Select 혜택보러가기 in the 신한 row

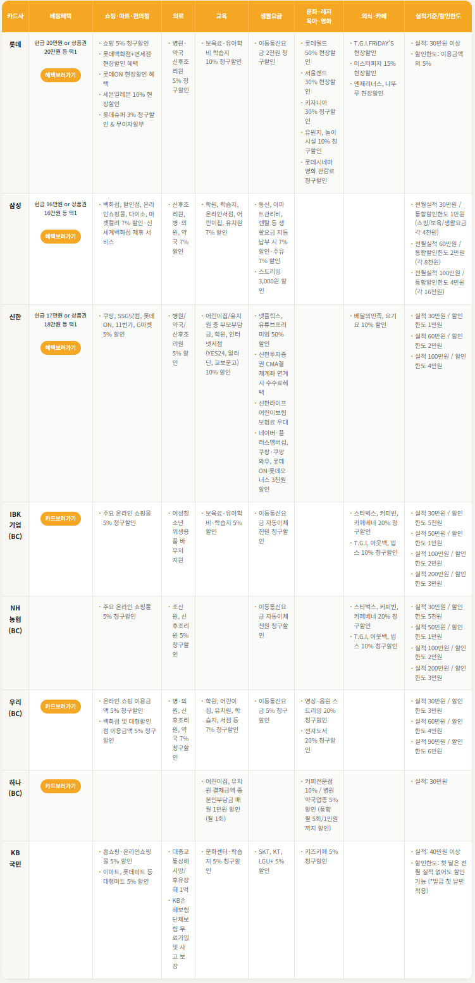tap(61, 348)
